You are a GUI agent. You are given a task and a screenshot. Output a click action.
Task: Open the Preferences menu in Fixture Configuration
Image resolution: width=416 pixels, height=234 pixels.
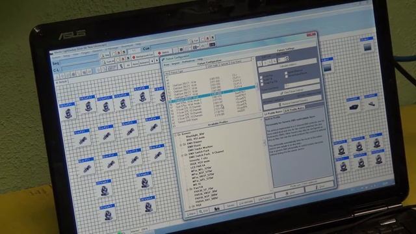tap(189, 60)
